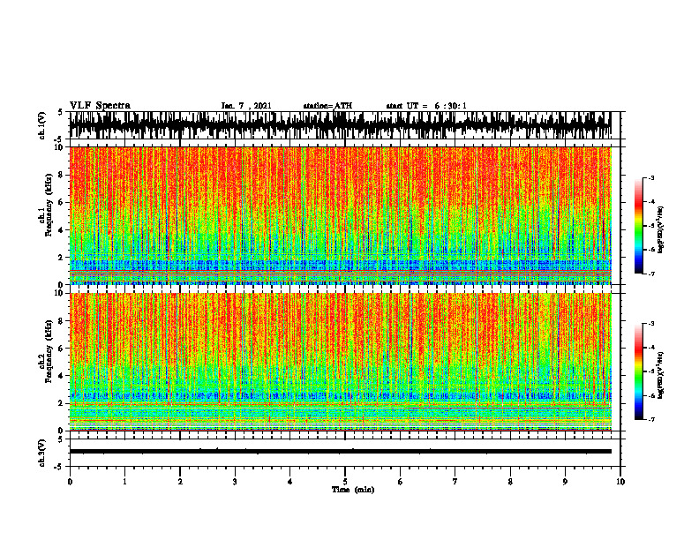The width and height of the screenshot is (699, 540).
Task: Click the ch.1 frequency tick "4"
Action: click(x=61, y=230)
